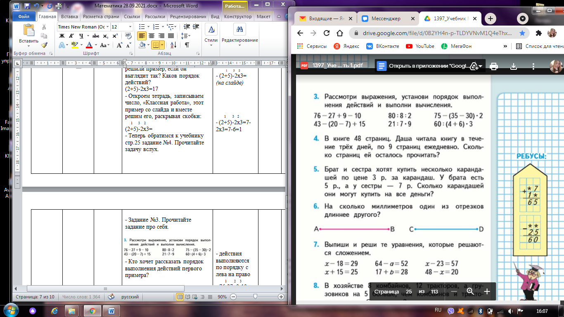
Task: Open the font size dropdown
Action: pos(130,27)
